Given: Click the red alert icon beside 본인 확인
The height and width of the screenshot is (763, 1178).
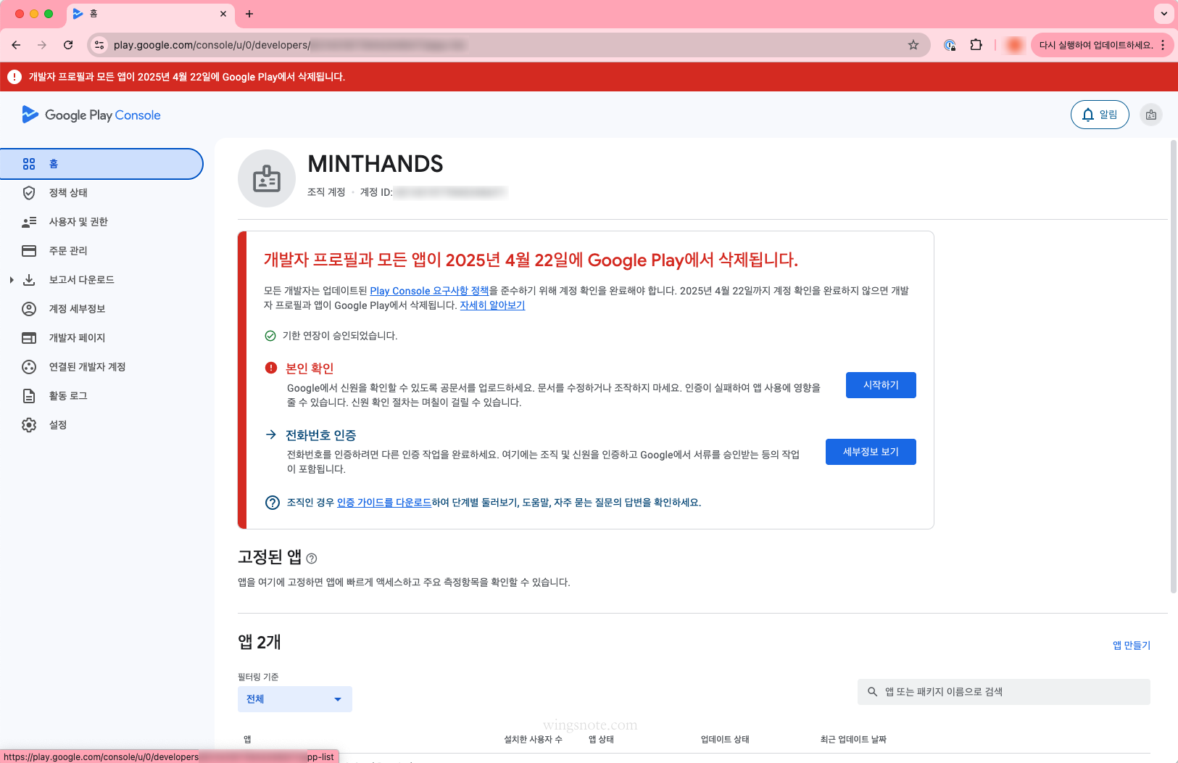Looking at the screenshot, I should (x=271, y=368).
